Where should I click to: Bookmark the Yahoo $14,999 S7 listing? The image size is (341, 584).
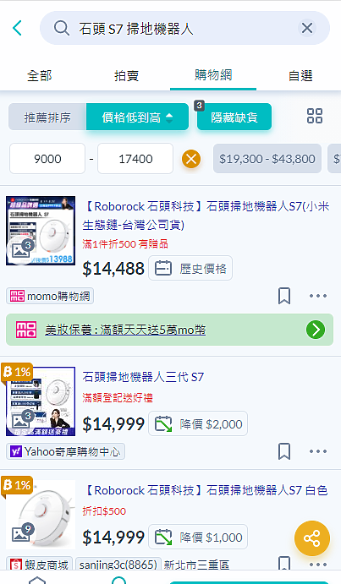[x=284, y=451]
